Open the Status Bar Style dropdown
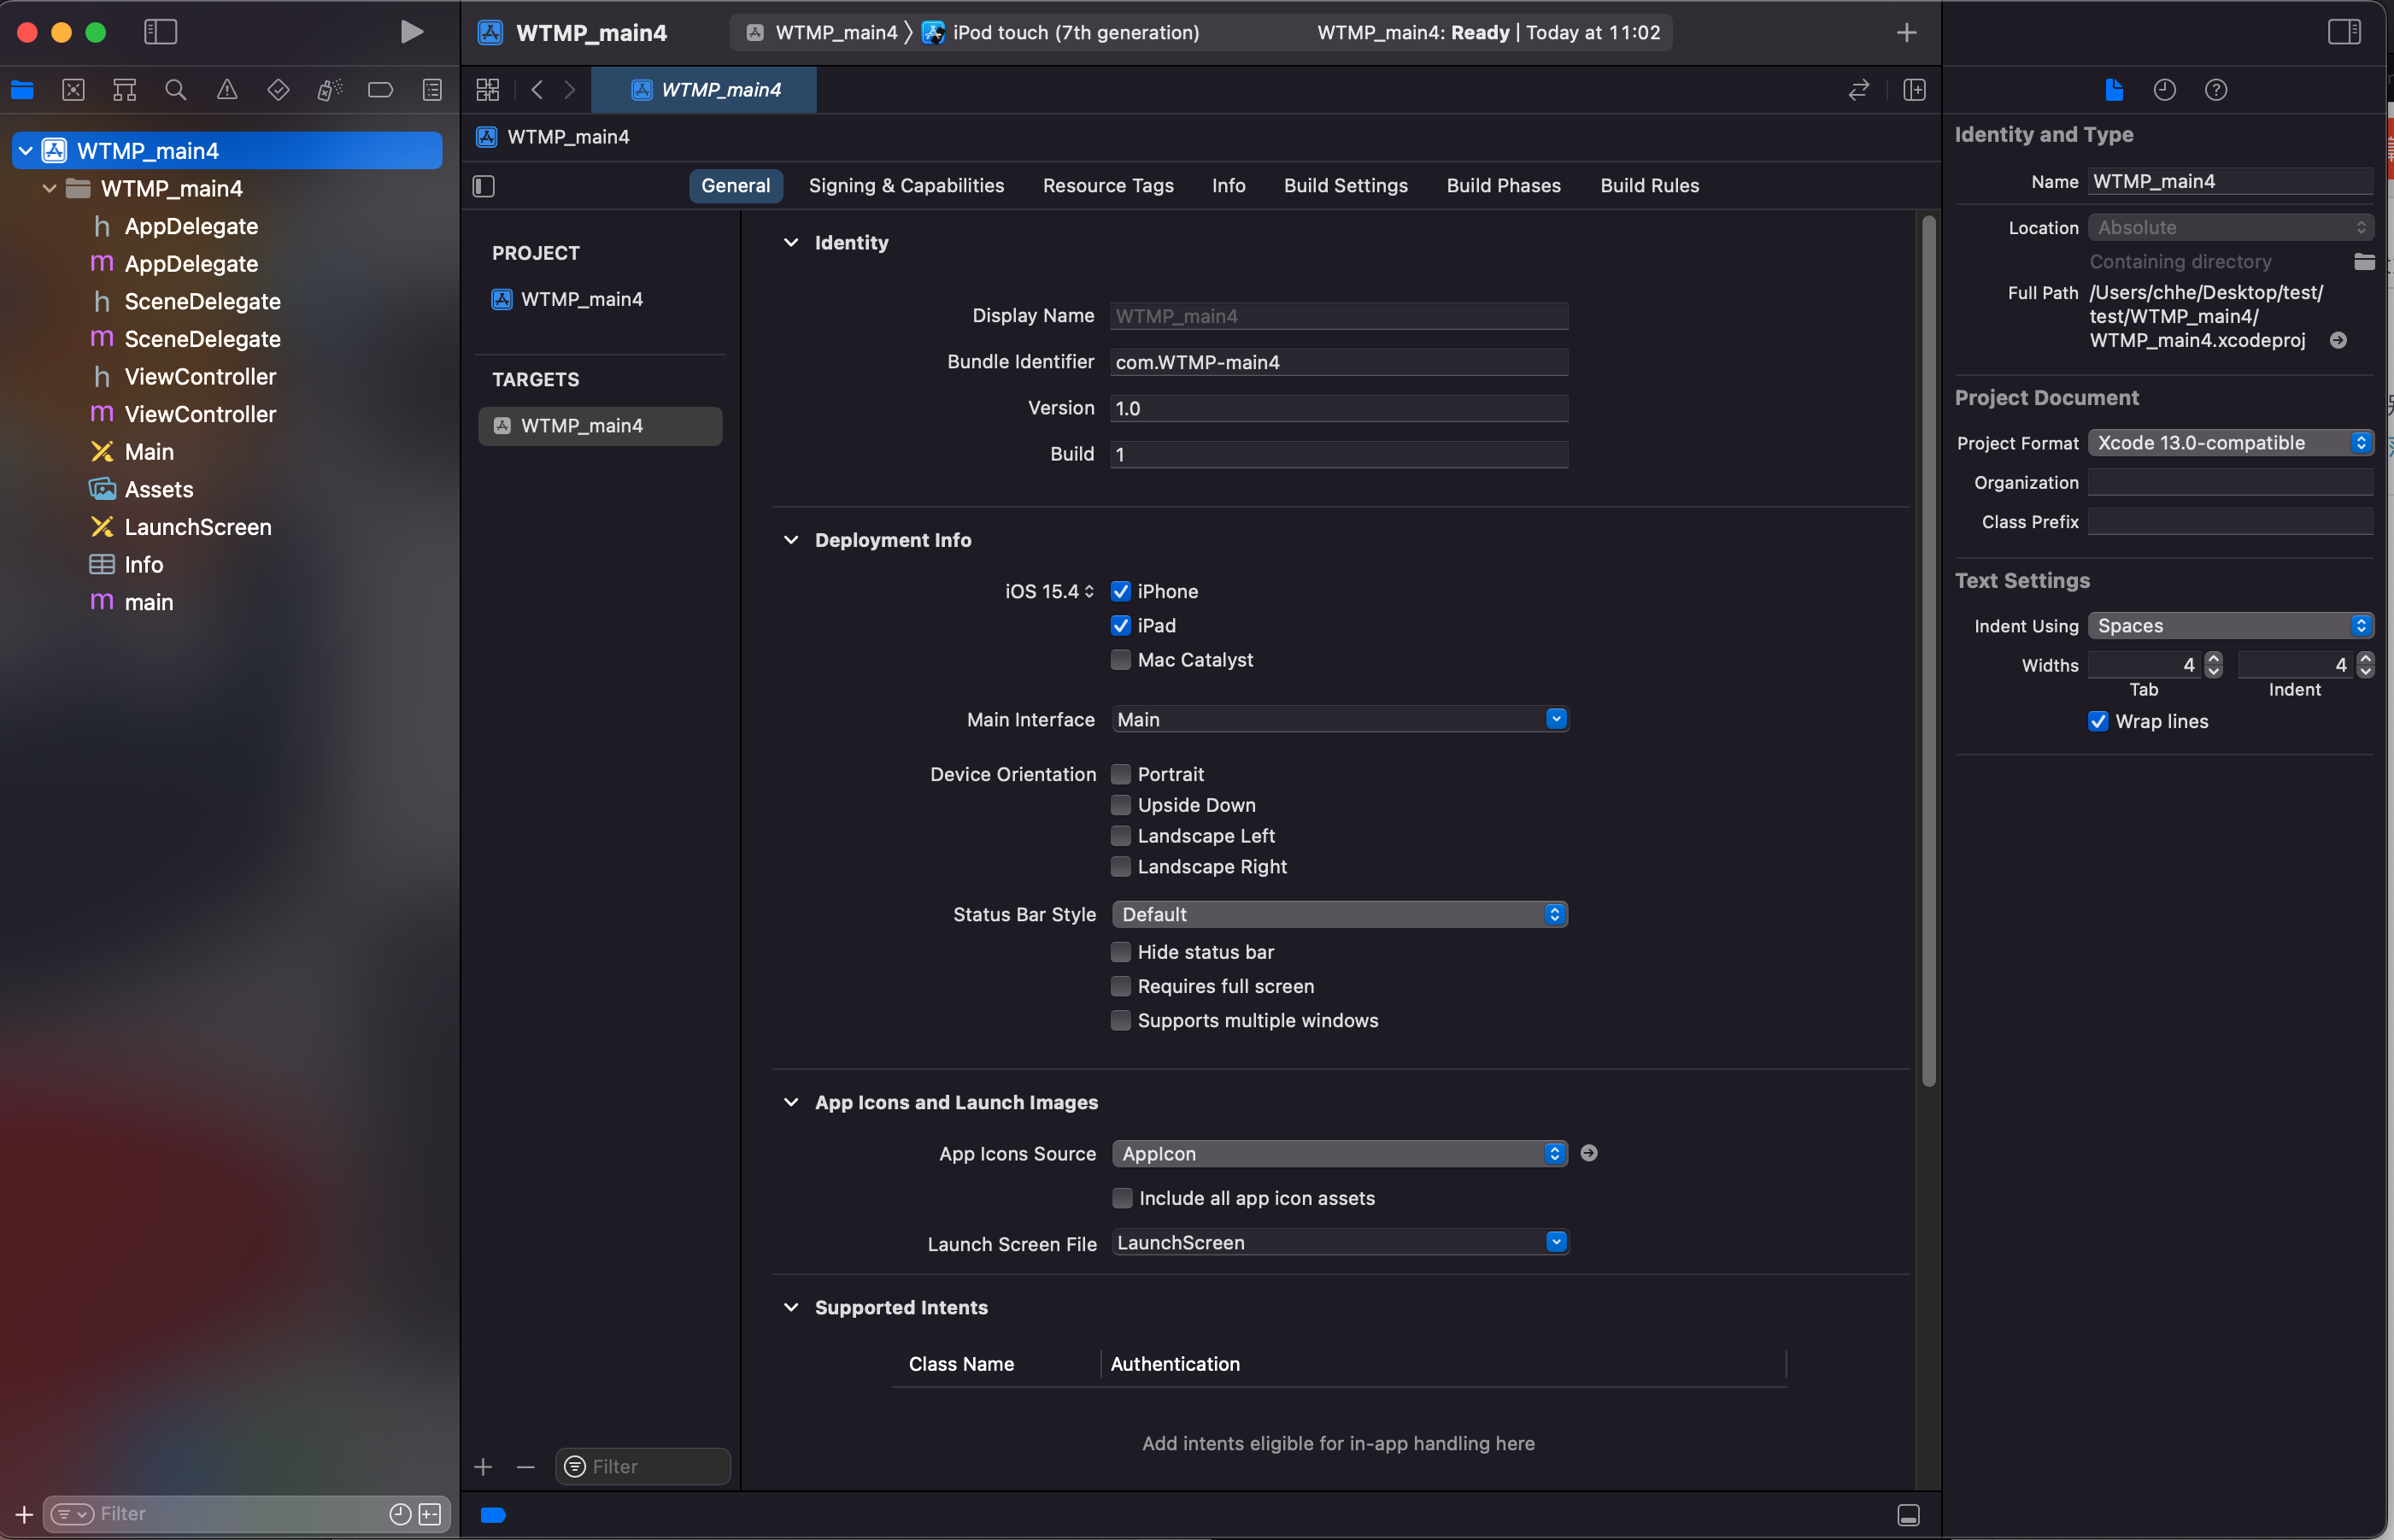 [1340, 914]
